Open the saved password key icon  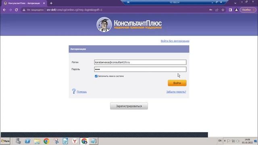(211, 10)
